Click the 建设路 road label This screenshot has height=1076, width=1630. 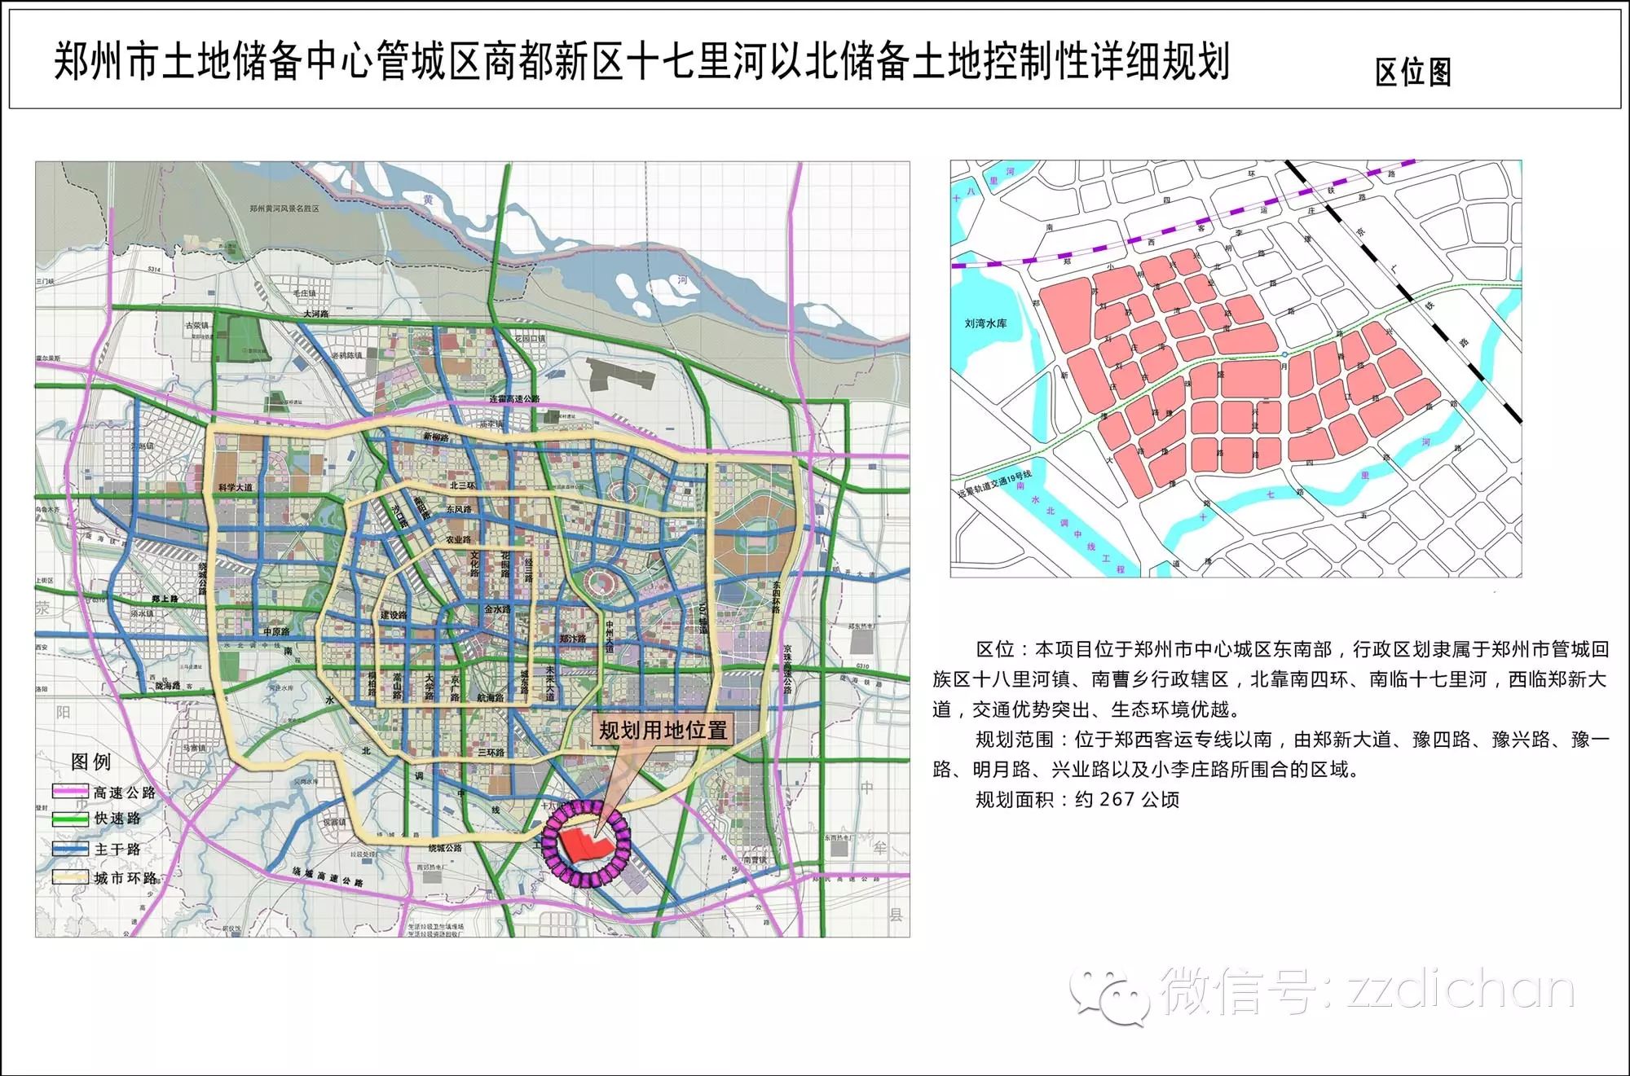coord(394,615)
